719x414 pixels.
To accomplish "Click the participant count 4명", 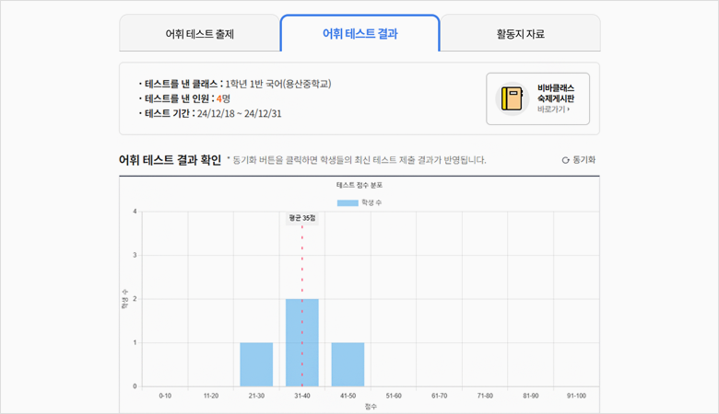I will click(223, 98).
